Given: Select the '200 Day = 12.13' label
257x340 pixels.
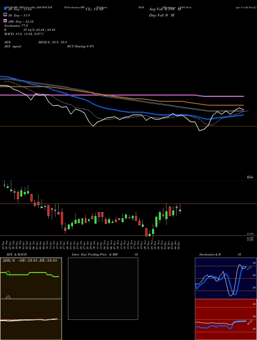Looking at the screenshot, I should coord(21,22).
